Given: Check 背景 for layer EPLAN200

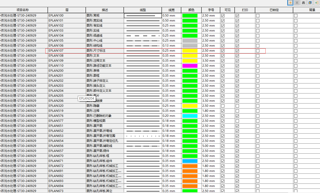Looking at the screenshot, I should tap(296, 71).
